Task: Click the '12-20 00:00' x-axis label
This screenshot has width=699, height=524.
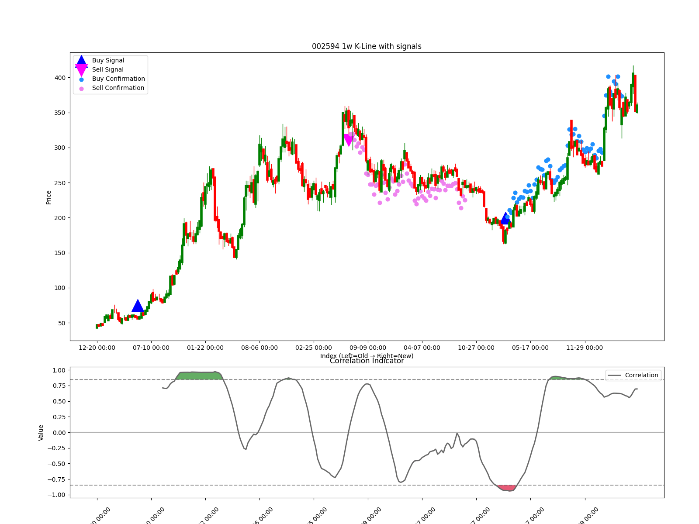Action: [x=97, y=348]
